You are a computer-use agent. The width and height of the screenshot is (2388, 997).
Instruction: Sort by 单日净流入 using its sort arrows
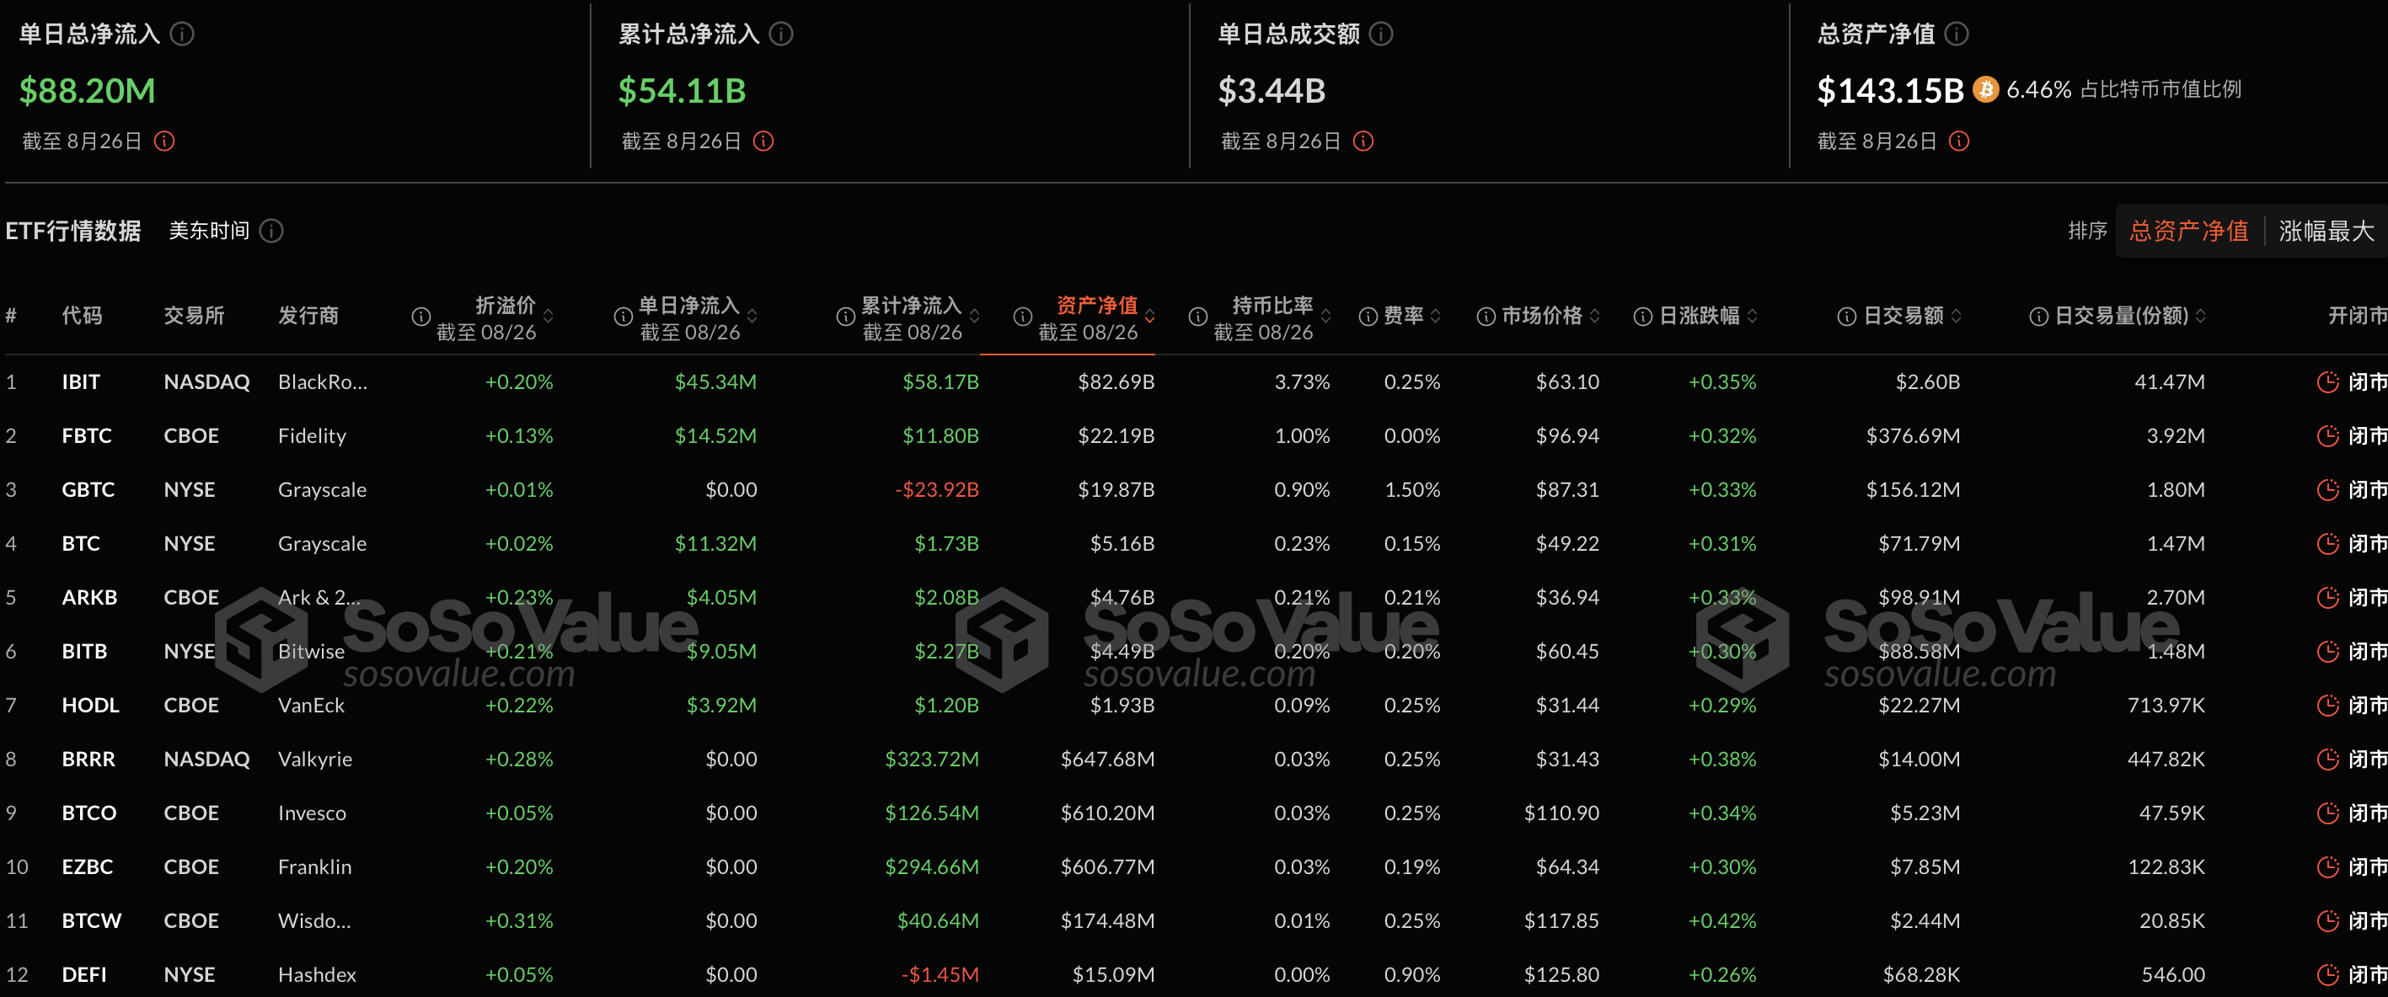pyautogui.click(x=752, y=316)
